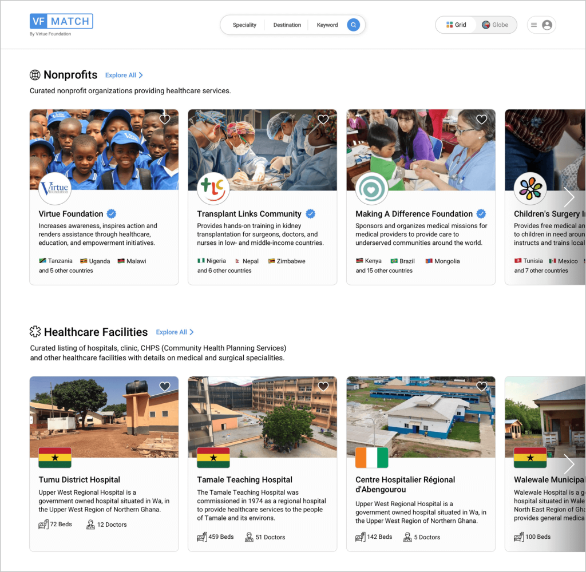
Task: Click the Transplant Links Community logo
Action: (x=213, y=188)
